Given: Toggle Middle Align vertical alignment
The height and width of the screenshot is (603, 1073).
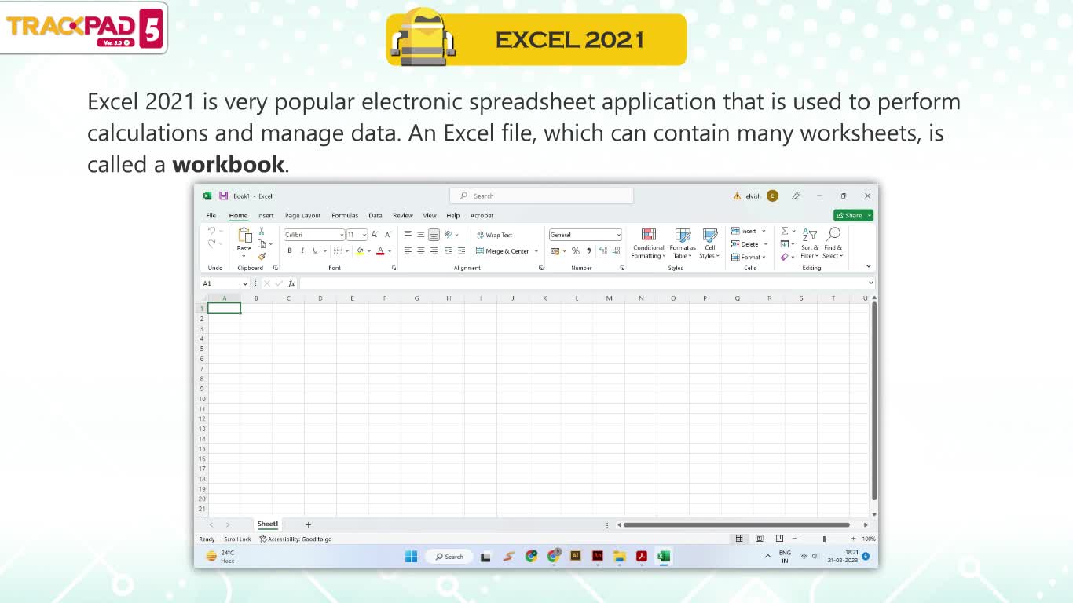Looking at the screenshot, I should pyautogui.click(x=421, y=235).
